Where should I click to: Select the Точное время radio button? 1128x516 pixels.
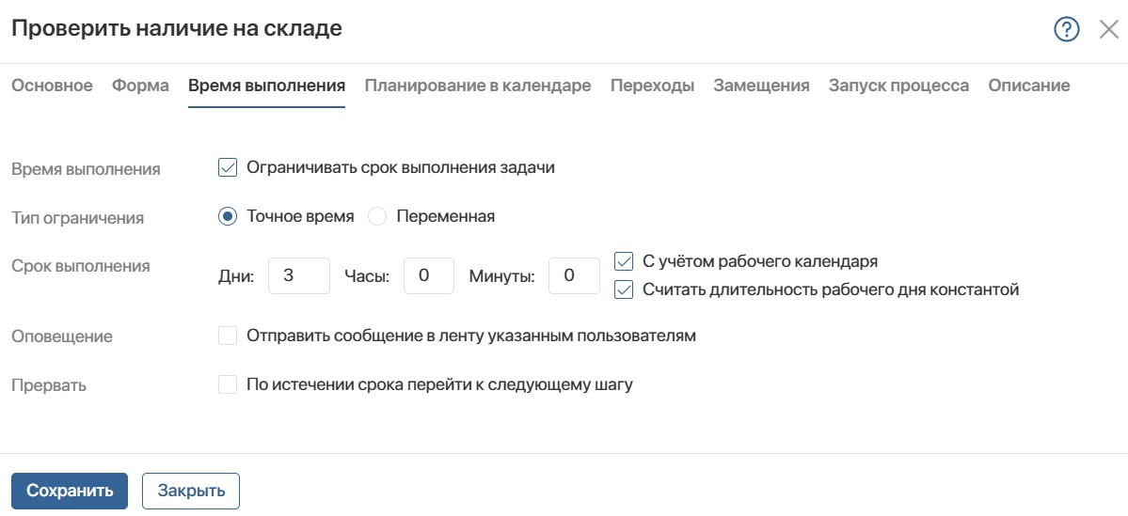coord(228,216)
